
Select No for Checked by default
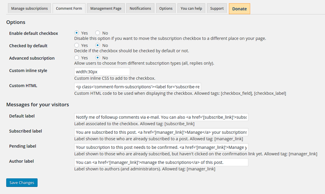[97, 45]
